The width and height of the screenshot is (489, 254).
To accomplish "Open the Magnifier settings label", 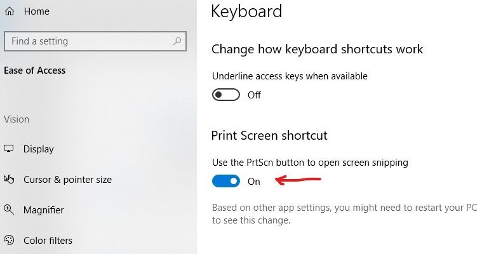I will 43,210.
